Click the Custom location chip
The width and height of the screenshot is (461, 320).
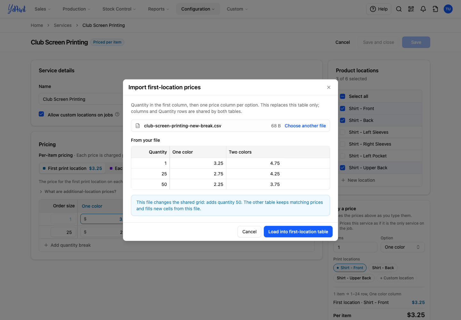397,278
